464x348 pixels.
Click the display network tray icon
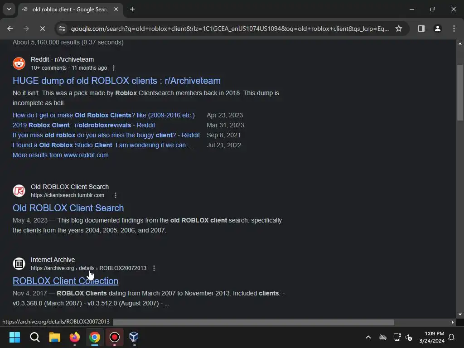[397, 337]
